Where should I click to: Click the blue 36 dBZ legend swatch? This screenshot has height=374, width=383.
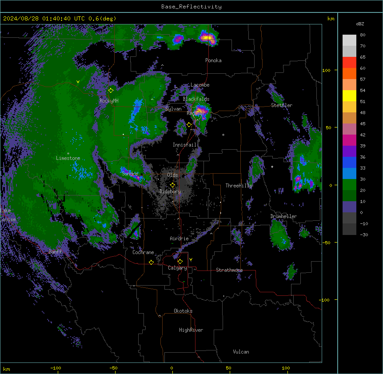(x=349, y=162)
